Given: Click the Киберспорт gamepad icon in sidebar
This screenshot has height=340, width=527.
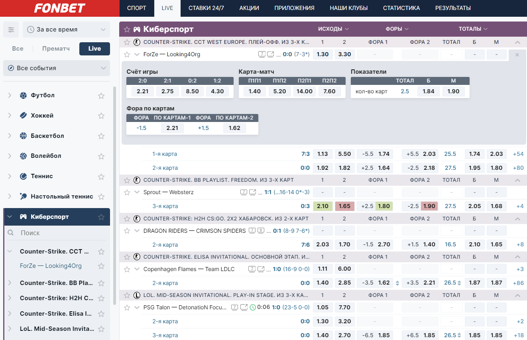Looking at the screenshot, I should (23, 217).
